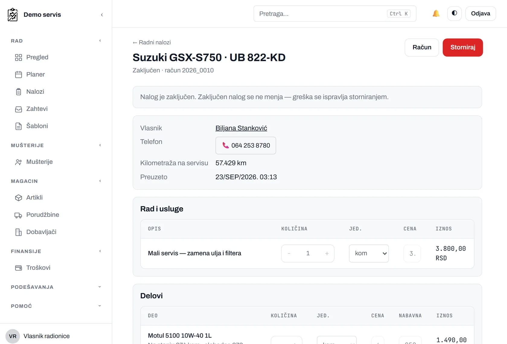Click the OPIS column header
Viewport: 507px width, 344px height.
(x=155, y=229)
